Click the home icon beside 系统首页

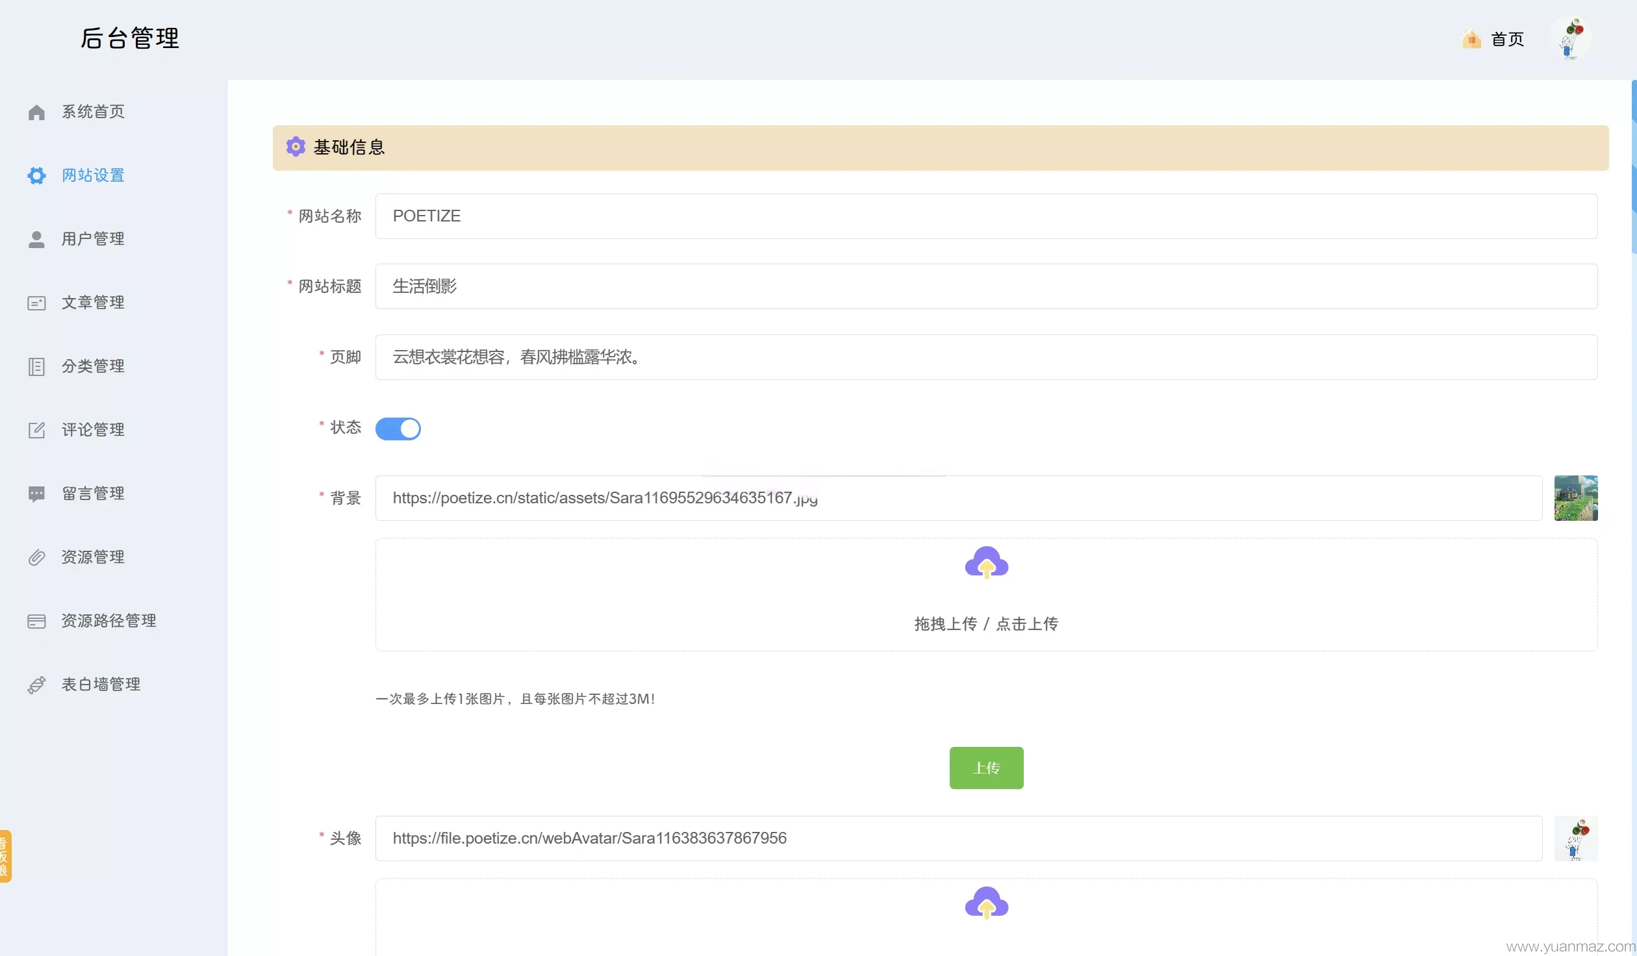36,112
